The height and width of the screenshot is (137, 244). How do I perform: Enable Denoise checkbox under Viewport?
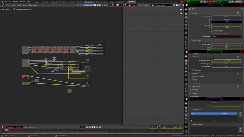click(194, 70)
